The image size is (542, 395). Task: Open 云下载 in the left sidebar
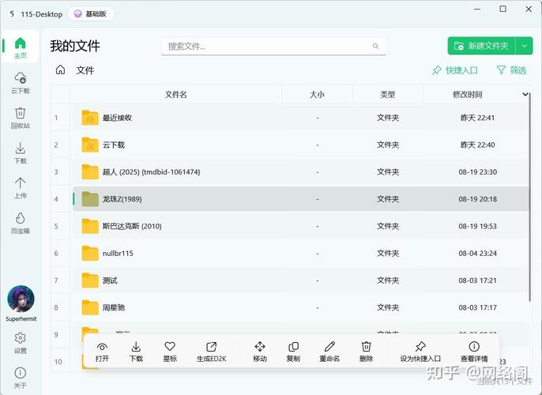coord(21,82)
